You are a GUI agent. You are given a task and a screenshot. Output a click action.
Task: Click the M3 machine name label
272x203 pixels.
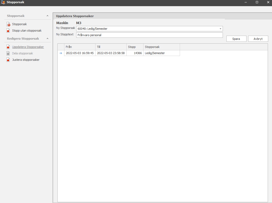79,23
